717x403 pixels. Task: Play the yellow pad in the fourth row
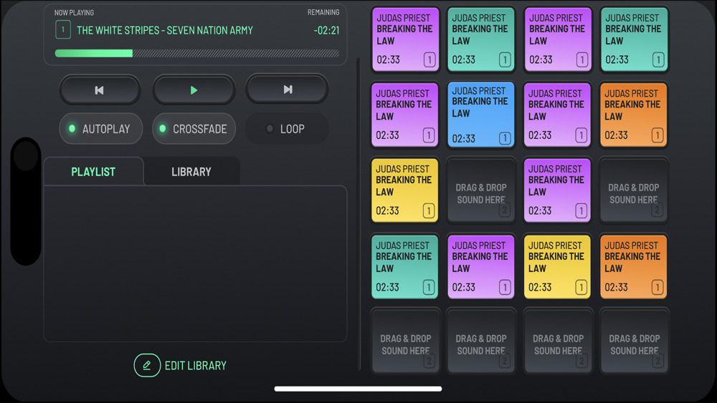click(x=557, y=266)
